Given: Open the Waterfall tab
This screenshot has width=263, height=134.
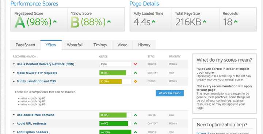Looking at the screenshot, I should point(75,45).
